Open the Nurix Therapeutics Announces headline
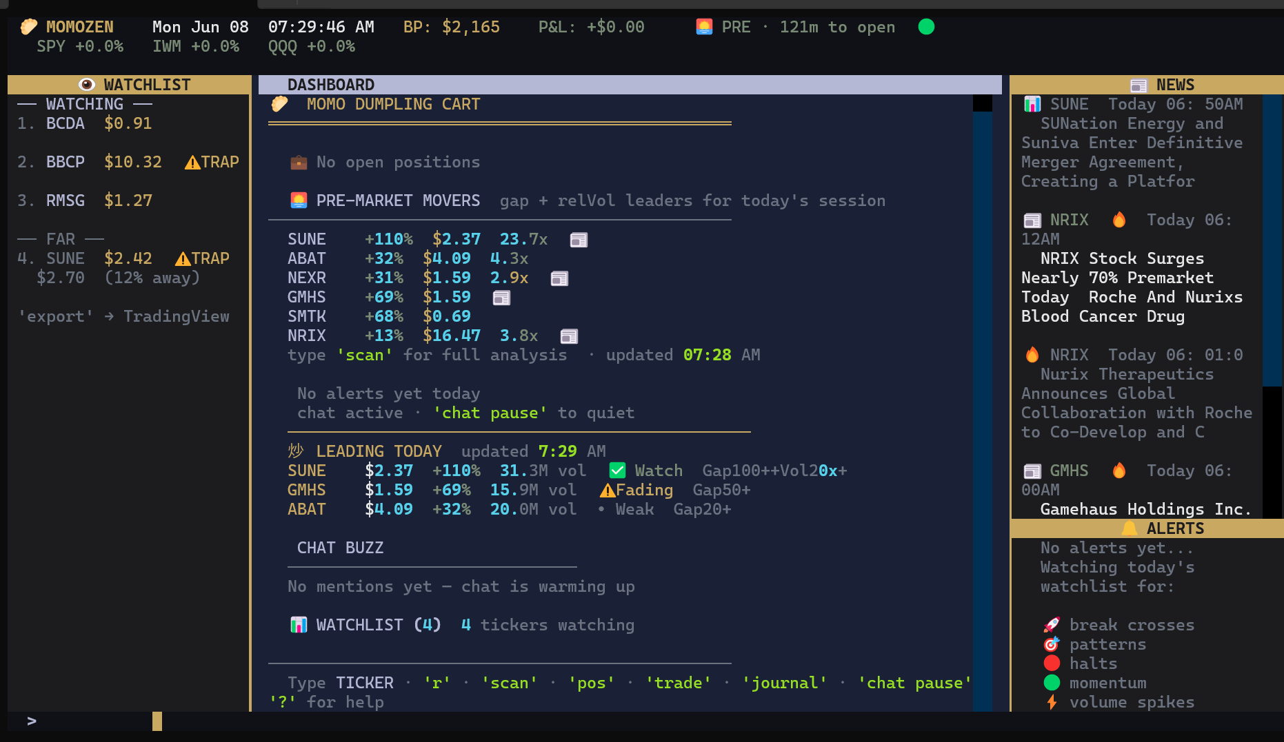Screen dimensions: 1284x742 [1137, 403]
